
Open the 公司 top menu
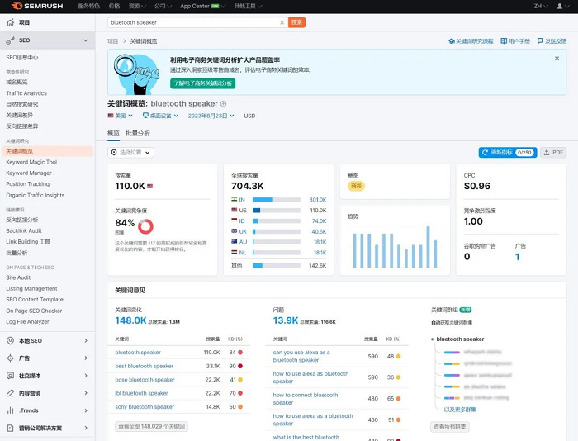click(x=163, y=6)
